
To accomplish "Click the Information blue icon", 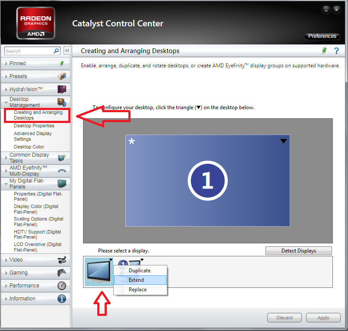I will pos(62,299).
